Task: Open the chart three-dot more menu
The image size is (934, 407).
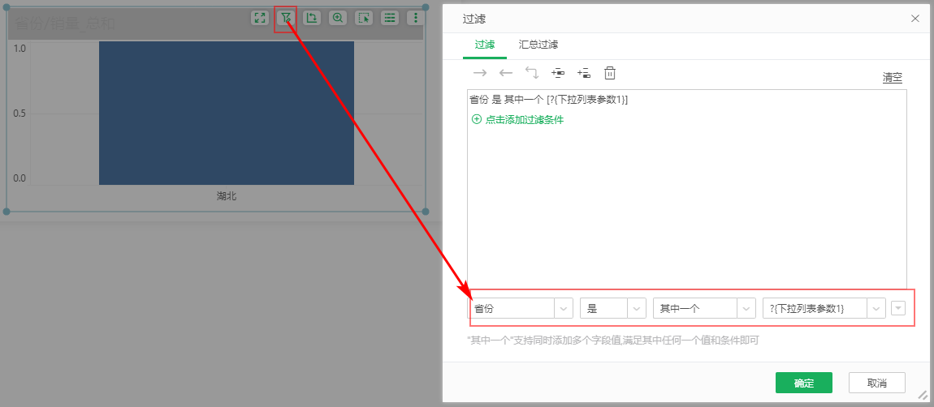Action: click(416, 18)
